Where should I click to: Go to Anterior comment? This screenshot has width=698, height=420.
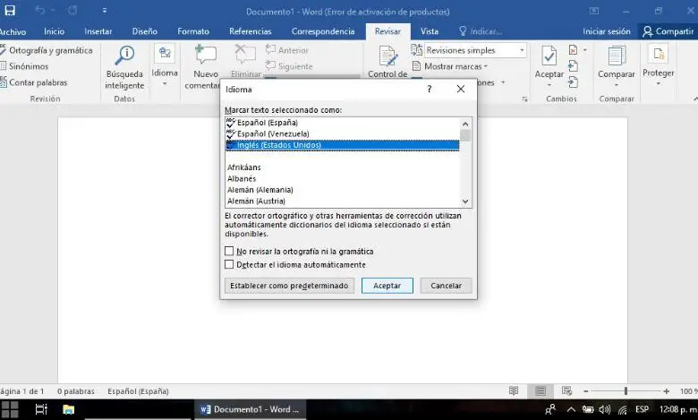coord(287,50)
